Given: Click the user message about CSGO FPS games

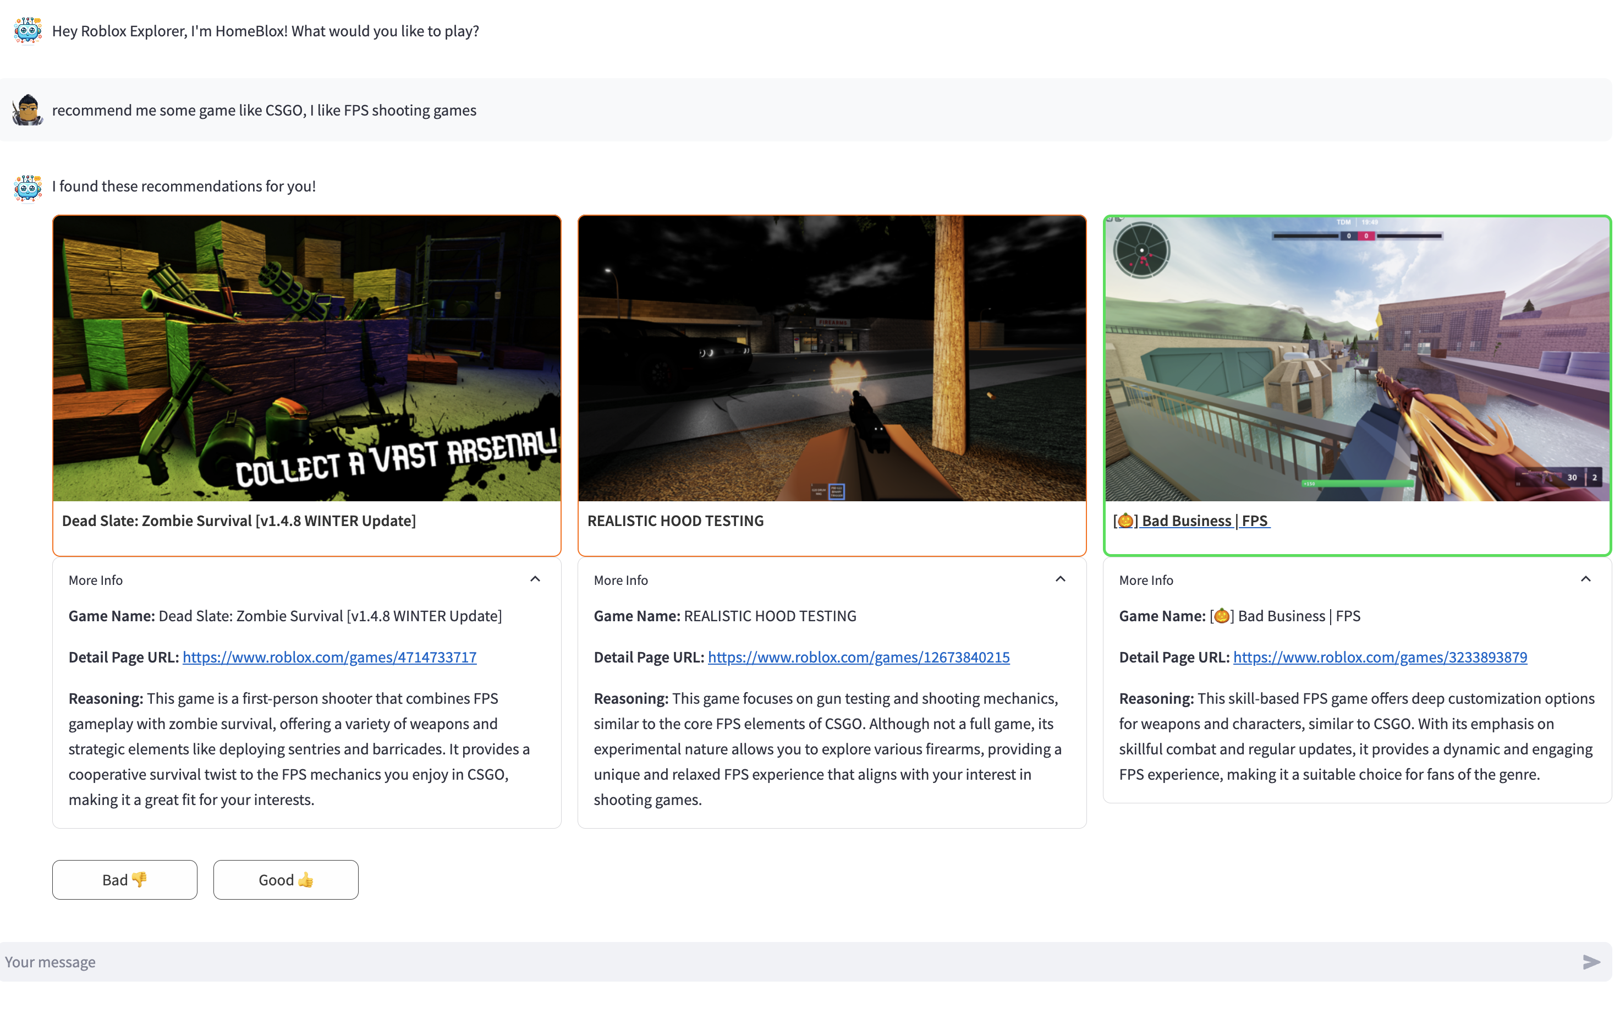Looking at the screenshot, I should (x=264, y=110).
